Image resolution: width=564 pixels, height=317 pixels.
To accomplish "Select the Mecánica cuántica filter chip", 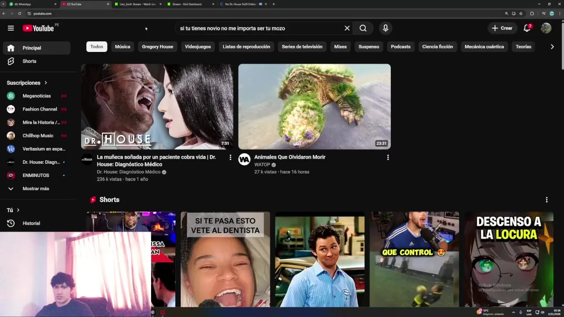I will pyautogui.click(x=484, y=47).
